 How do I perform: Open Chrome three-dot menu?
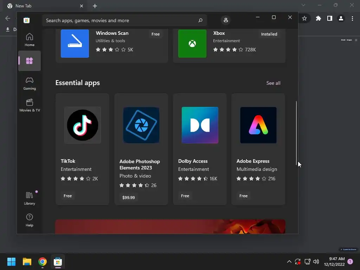coord(352,18)
